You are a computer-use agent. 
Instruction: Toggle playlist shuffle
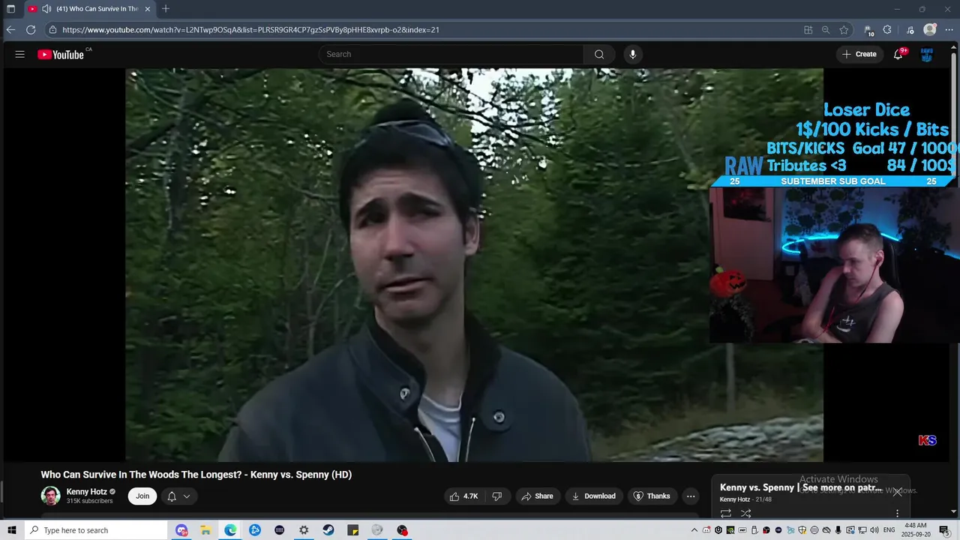(x=745, y=514)
